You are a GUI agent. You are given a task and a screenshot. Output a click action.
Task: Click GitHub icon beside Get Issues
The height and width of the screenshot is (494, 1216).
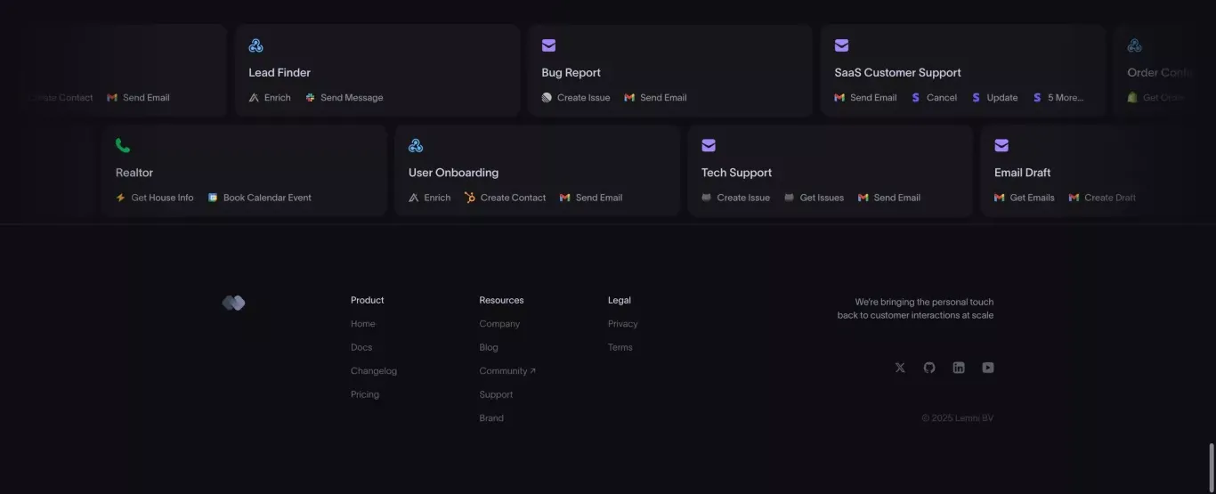click(789, 198)
